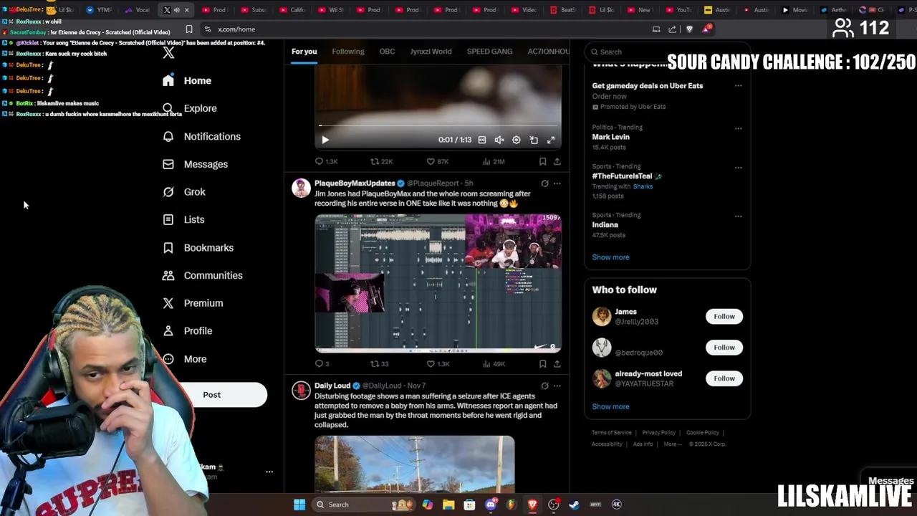This screenshot has height=516, width=917.
Task: Follow @bedroque00
Action: click(724, 348)
